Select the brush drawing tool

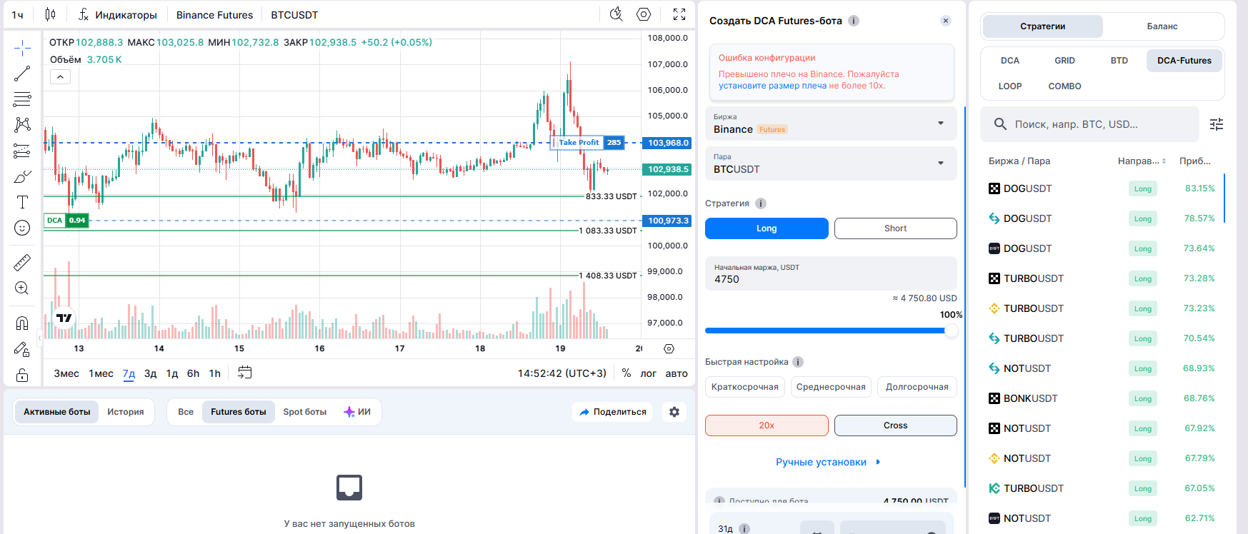pyautogui.click(x=22, y=176)
